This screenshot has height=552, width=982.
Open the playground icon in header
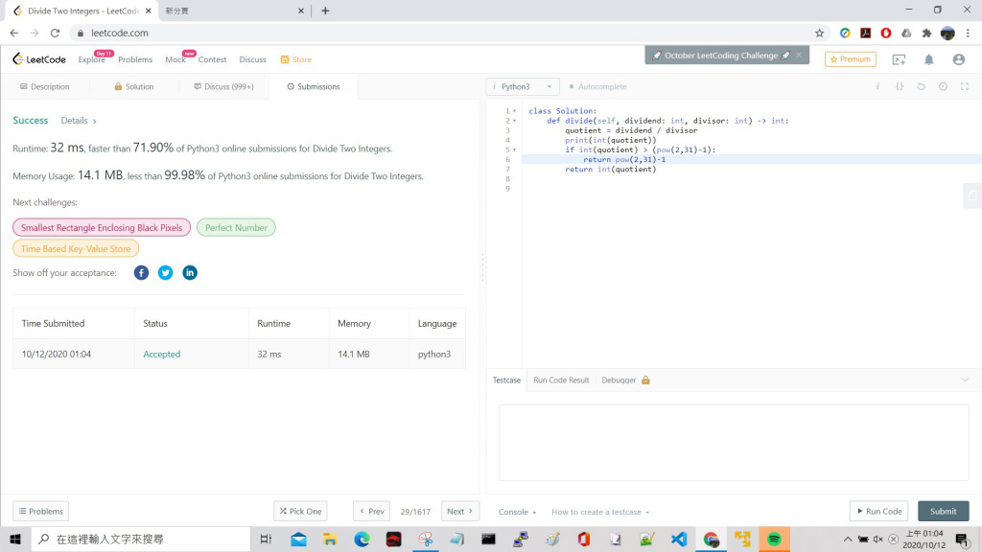[899, 59]
